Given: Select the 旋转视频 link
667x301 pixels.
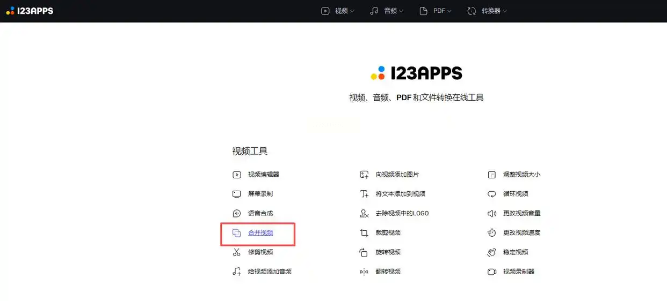Looking at the screenshot, I should 388,252.
